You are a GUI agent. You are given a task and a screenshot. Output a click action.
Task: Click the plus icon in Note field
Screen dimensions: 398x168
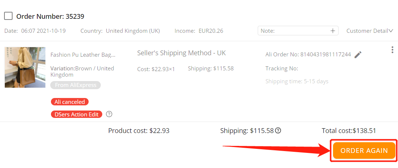[333, 31]
